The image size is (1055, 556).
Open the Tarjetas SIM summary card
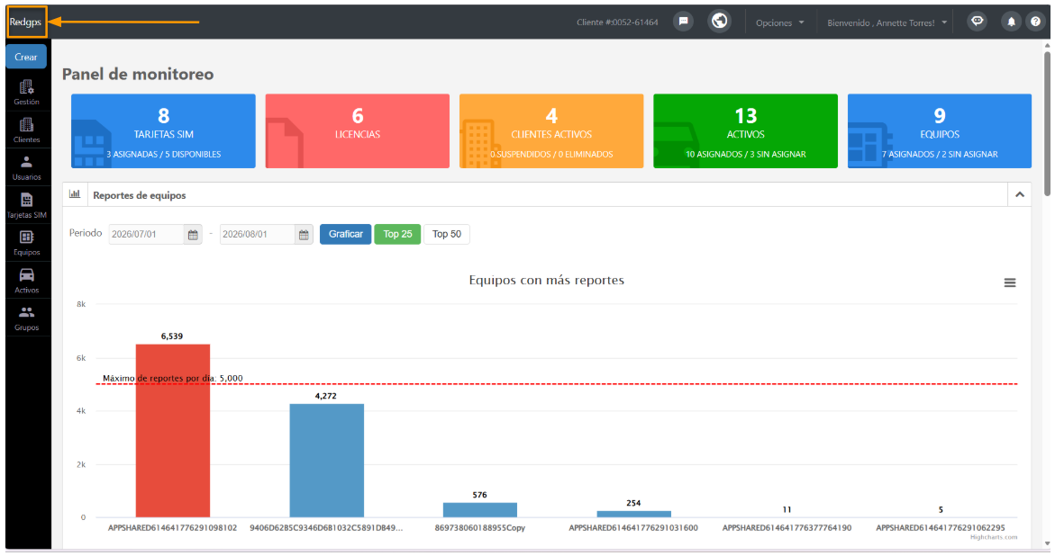(x=163, y=131)
